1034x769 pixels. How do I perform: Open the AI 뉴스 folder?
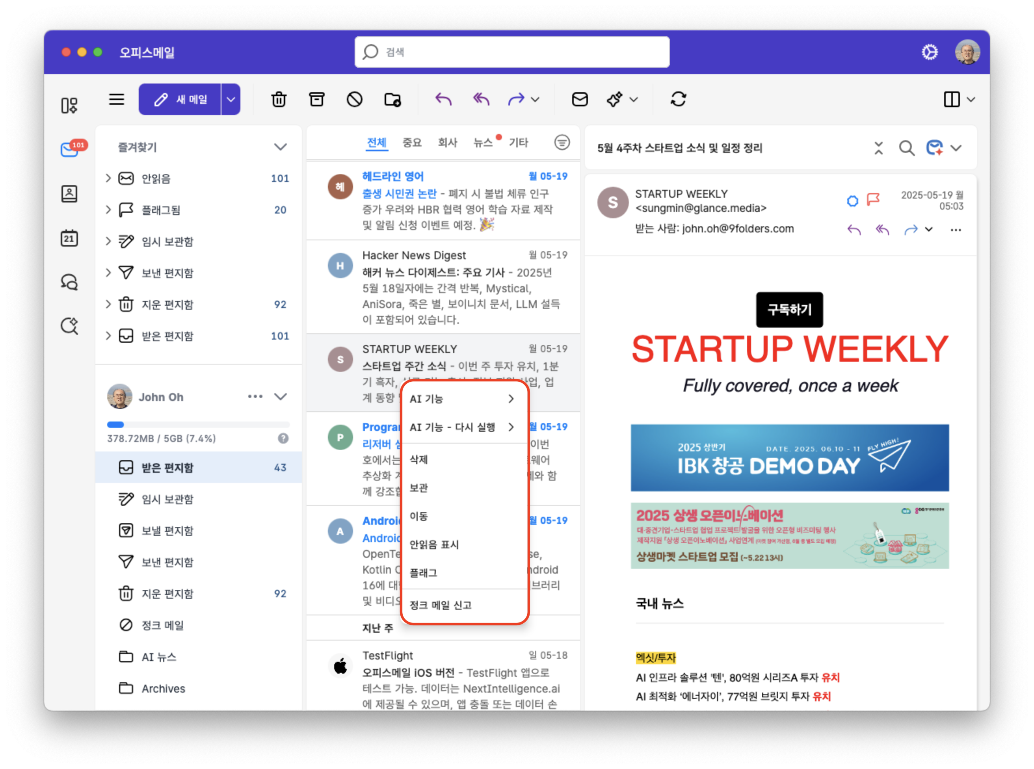click(199, 657)
